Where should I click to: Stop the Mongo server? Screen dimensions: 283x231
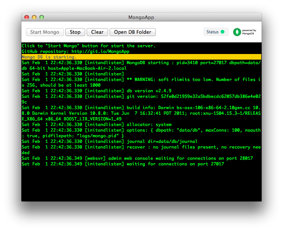[75, 32]
